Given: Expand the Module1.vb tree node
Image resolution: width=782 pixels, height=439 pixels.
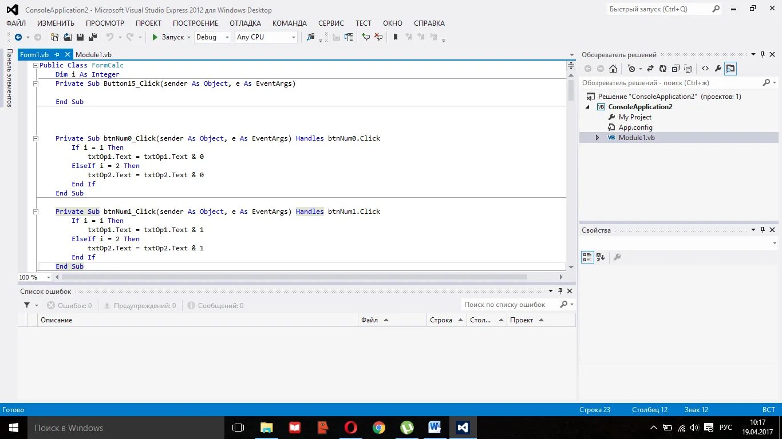Looking at the screenshot, I should [598, 138].
